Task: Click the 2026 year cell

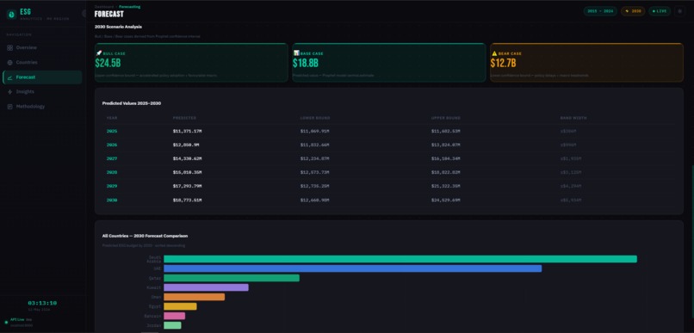Action: coord(112,145)
